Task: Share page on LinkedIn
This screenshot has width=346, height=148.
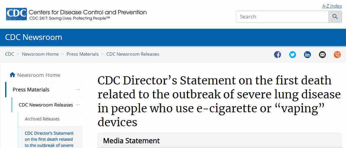Action: click(x=307, y=55)
